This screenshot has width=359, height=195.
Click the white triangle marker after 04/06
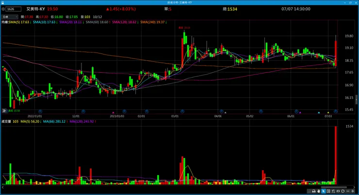pyautogui.click(x=225, y=113)
